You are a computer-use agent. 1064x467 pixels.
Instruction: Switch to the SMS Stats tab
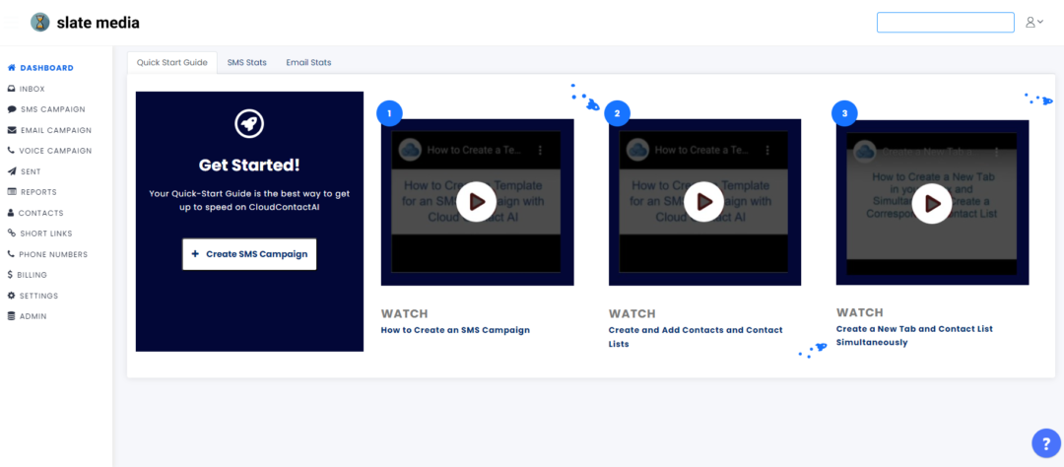(246, 62)
